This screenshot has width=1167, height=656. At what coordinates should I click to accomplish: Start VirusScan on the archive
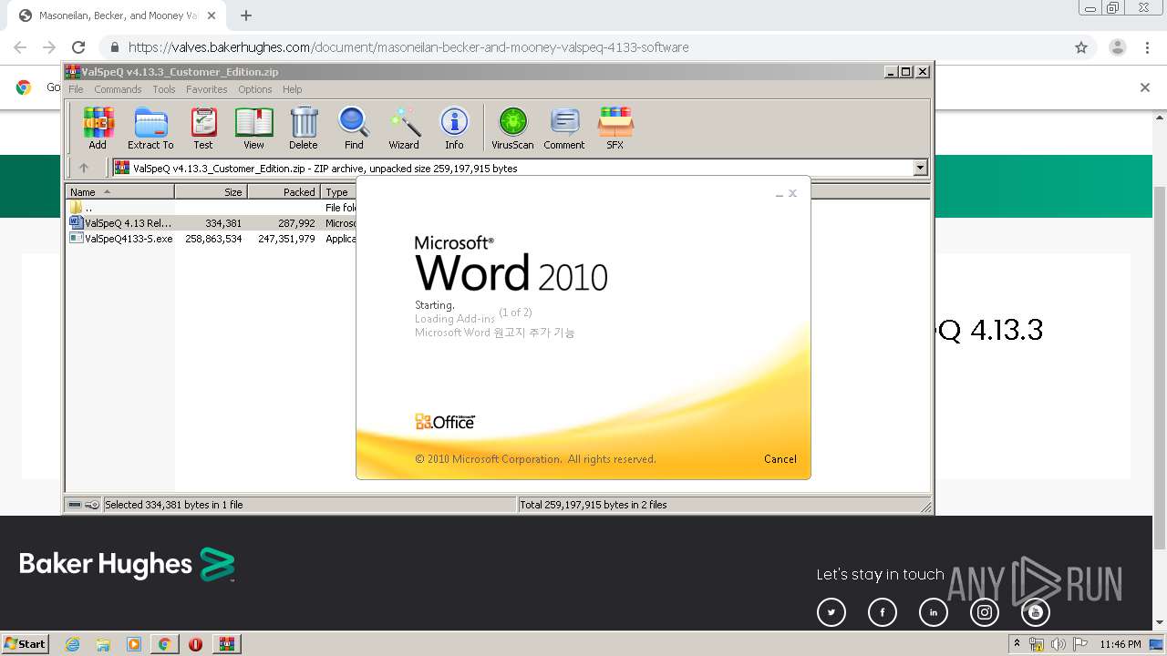tap(512, 128)
